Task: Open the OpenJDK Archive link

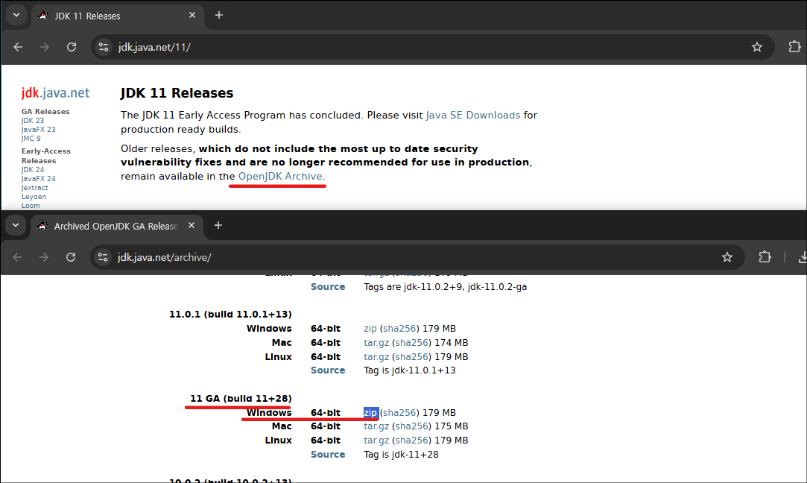Action: 280,176
